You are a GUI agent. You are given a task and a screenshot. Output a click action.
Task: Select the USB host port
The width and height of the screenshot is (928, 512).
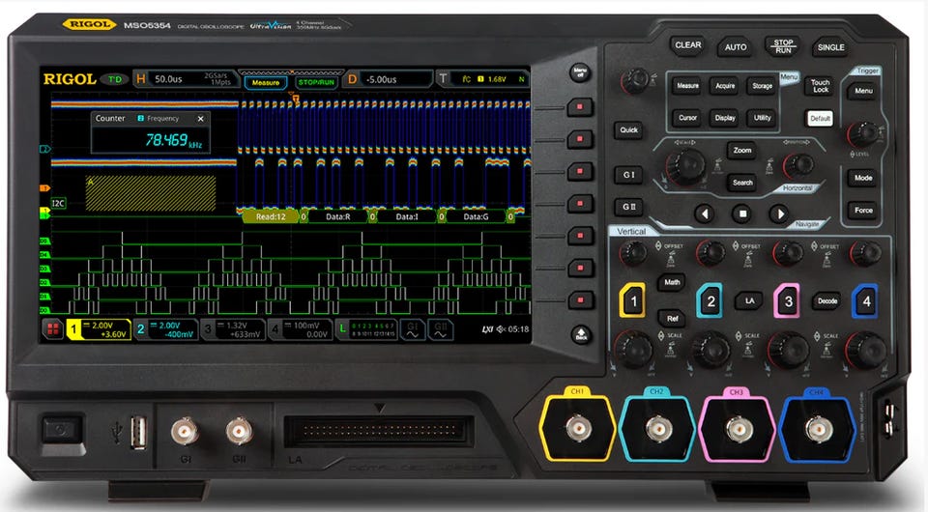pos(138,432)
